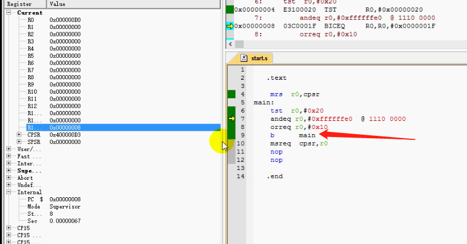Screen dimensions: 467x244
Task: Collapse the Current register group
Action: tap(9, 12)
